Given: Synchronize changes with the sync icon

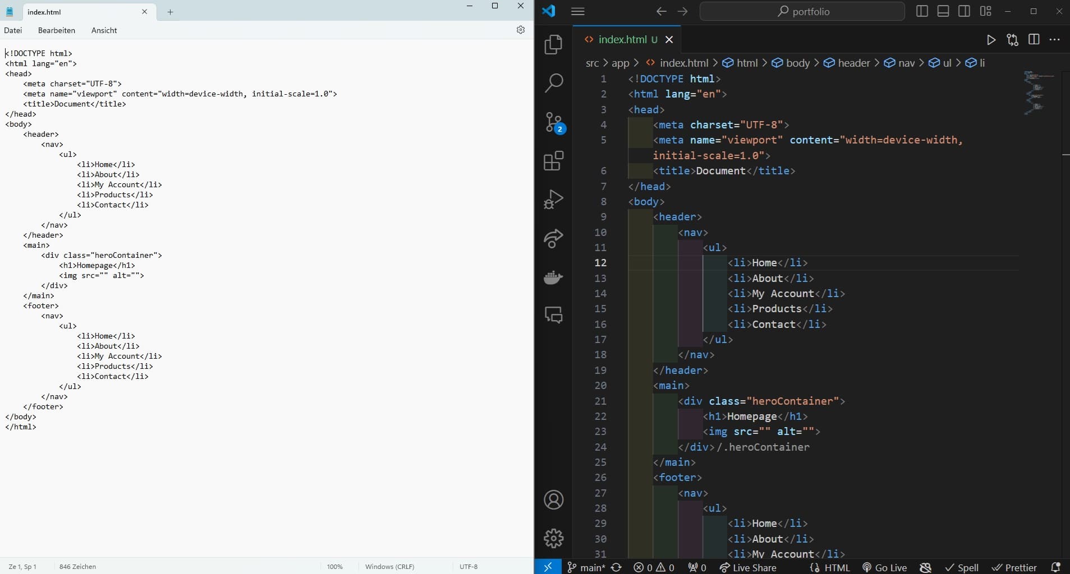Looking at the screenshot, I should tap(616, 567).
